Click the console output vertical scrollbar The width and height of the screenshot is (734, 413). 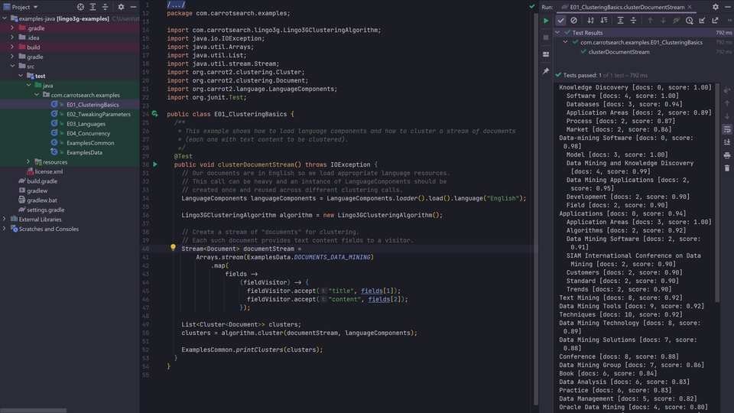(717, 193)
